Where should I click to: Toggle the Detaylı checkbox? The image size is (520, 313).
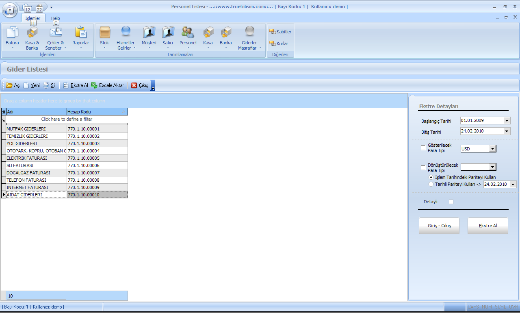(451, 202)
